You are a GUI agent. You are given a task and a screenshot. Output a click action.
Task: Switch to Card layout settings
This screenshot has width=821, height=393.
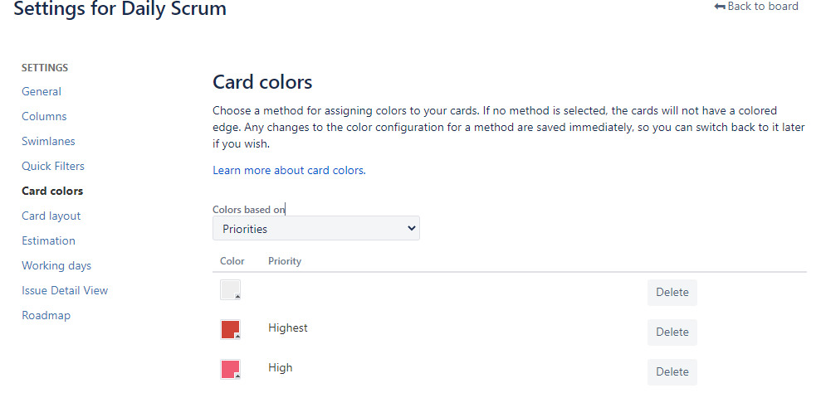[x=51, y=216]
